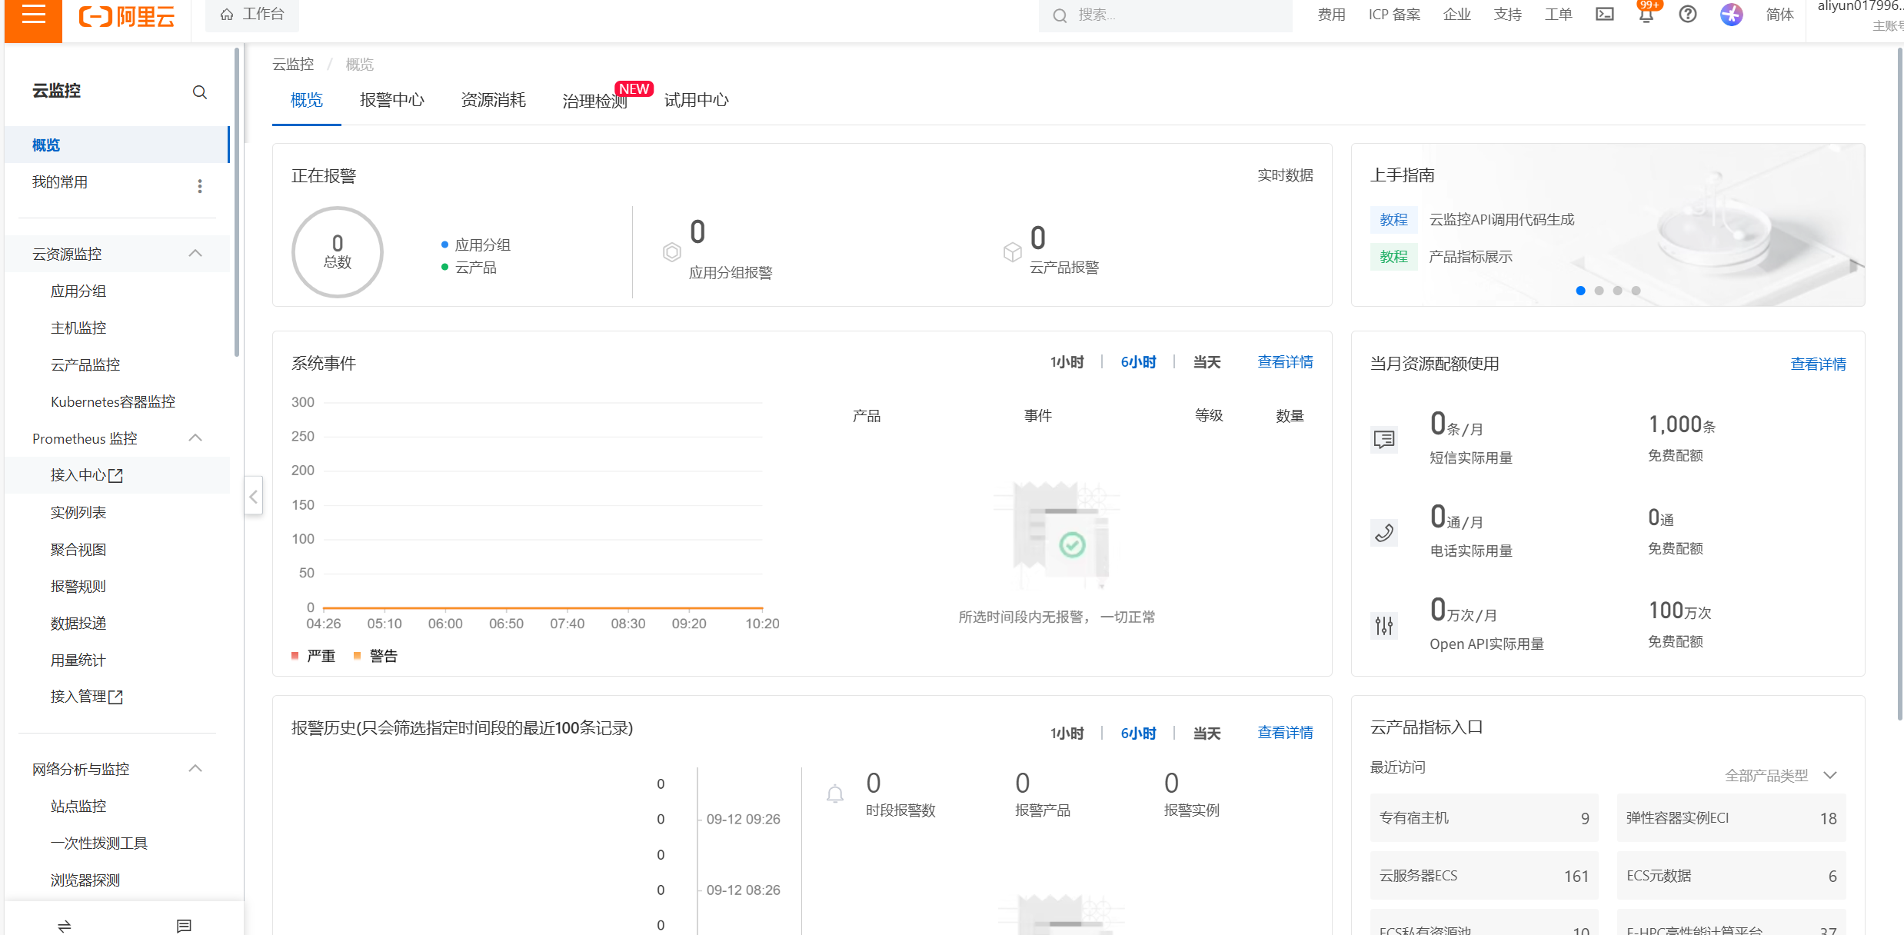Click the sidebar search magnifier icon
Image resolution: width=1904 pixels, height=935 pixels.
(x=199, y=92)
